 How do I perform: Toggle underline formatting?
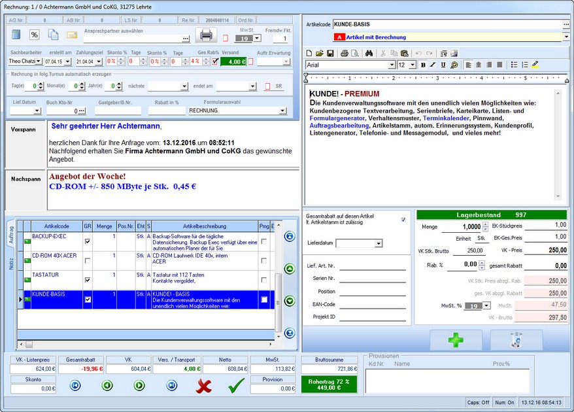pos(443,65)
